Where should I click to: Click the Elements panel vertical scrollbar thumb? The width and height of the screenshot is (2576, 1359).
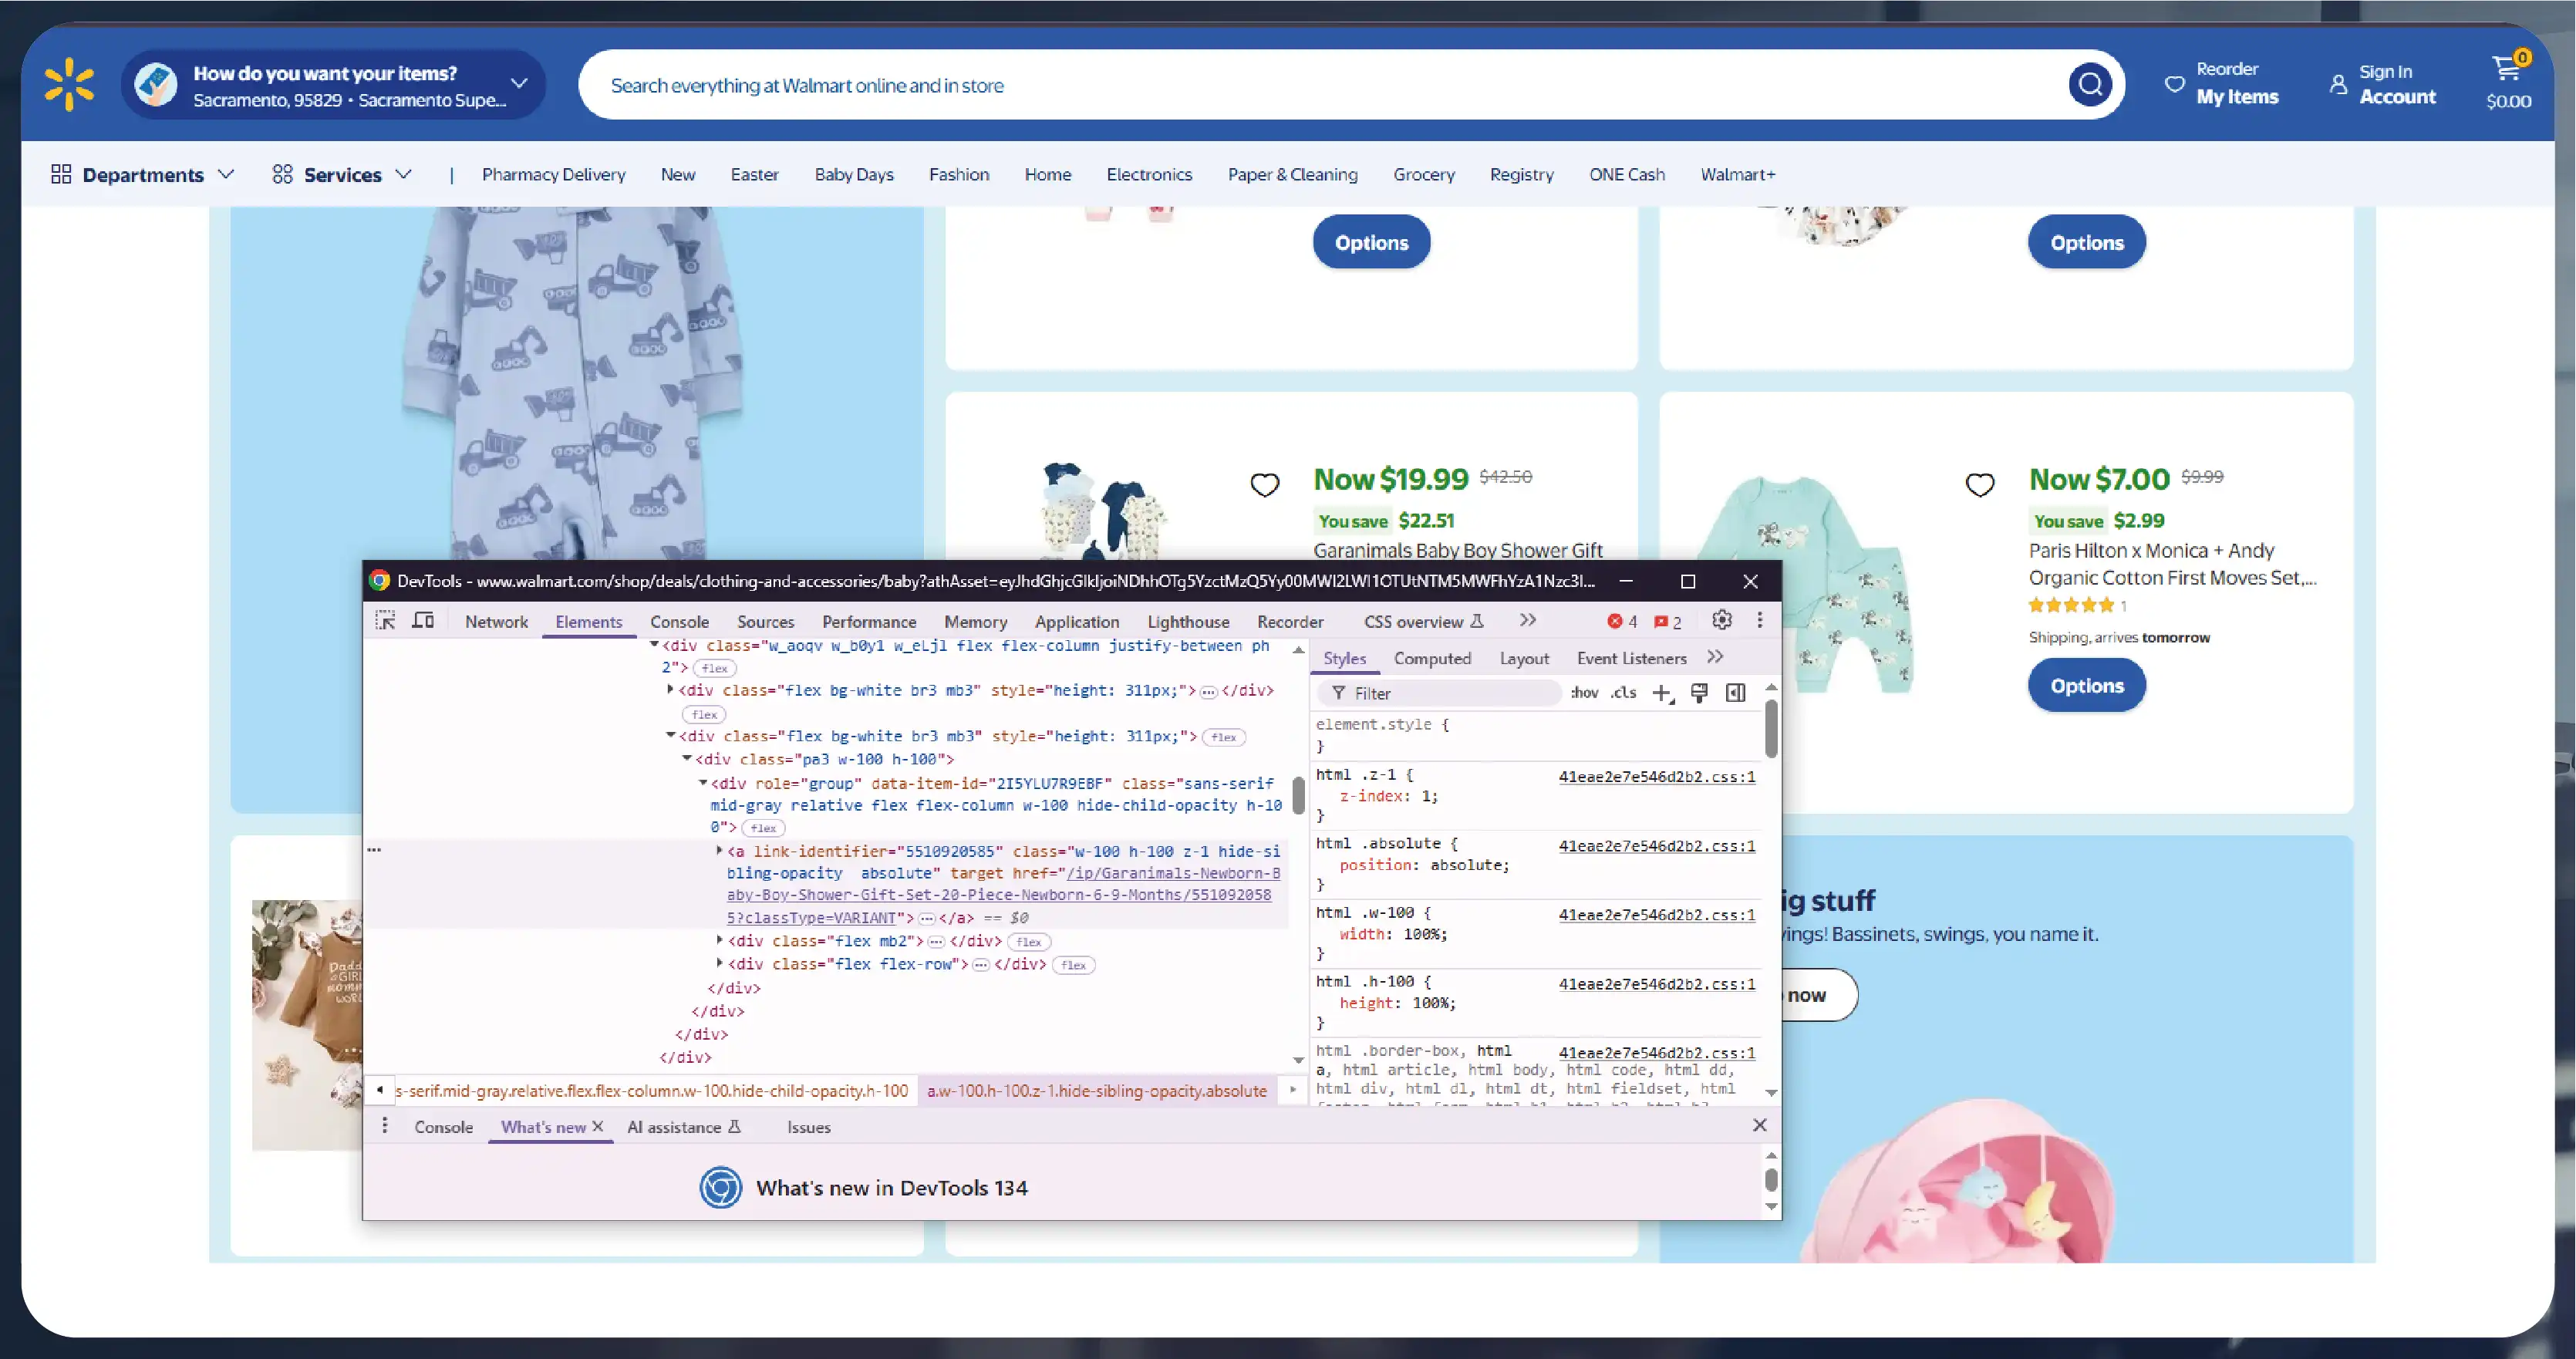pyautogui.click(x=1298, y=795)
